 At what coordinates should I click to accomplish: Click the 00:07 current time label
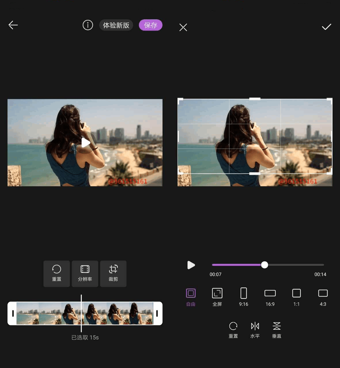point(216,274)
